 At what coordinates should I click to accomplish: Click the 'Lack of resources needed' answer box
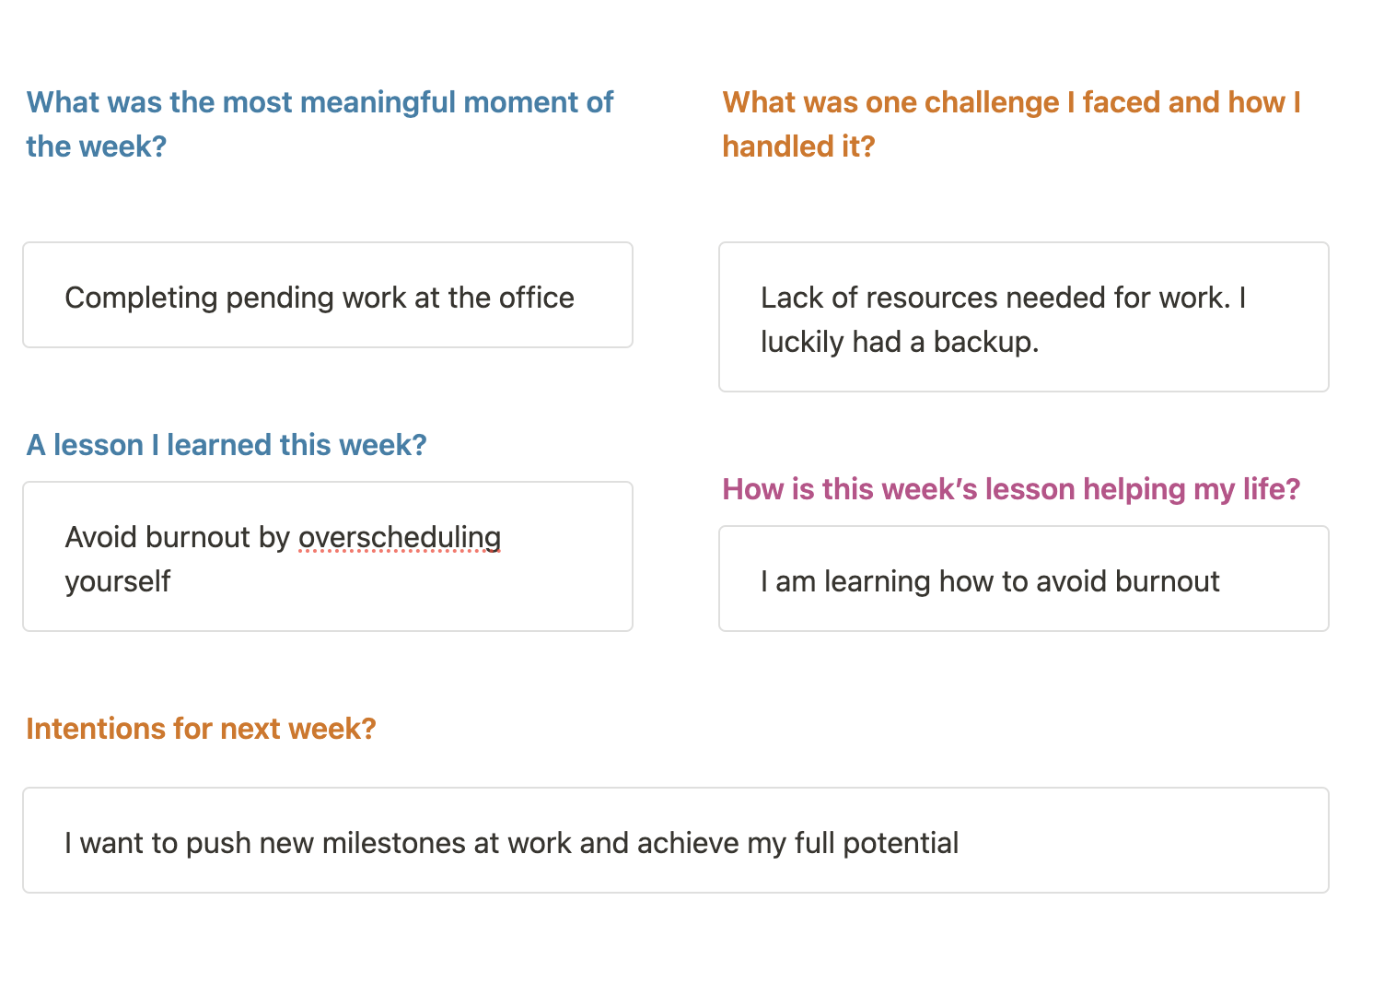pos(1024,317)
